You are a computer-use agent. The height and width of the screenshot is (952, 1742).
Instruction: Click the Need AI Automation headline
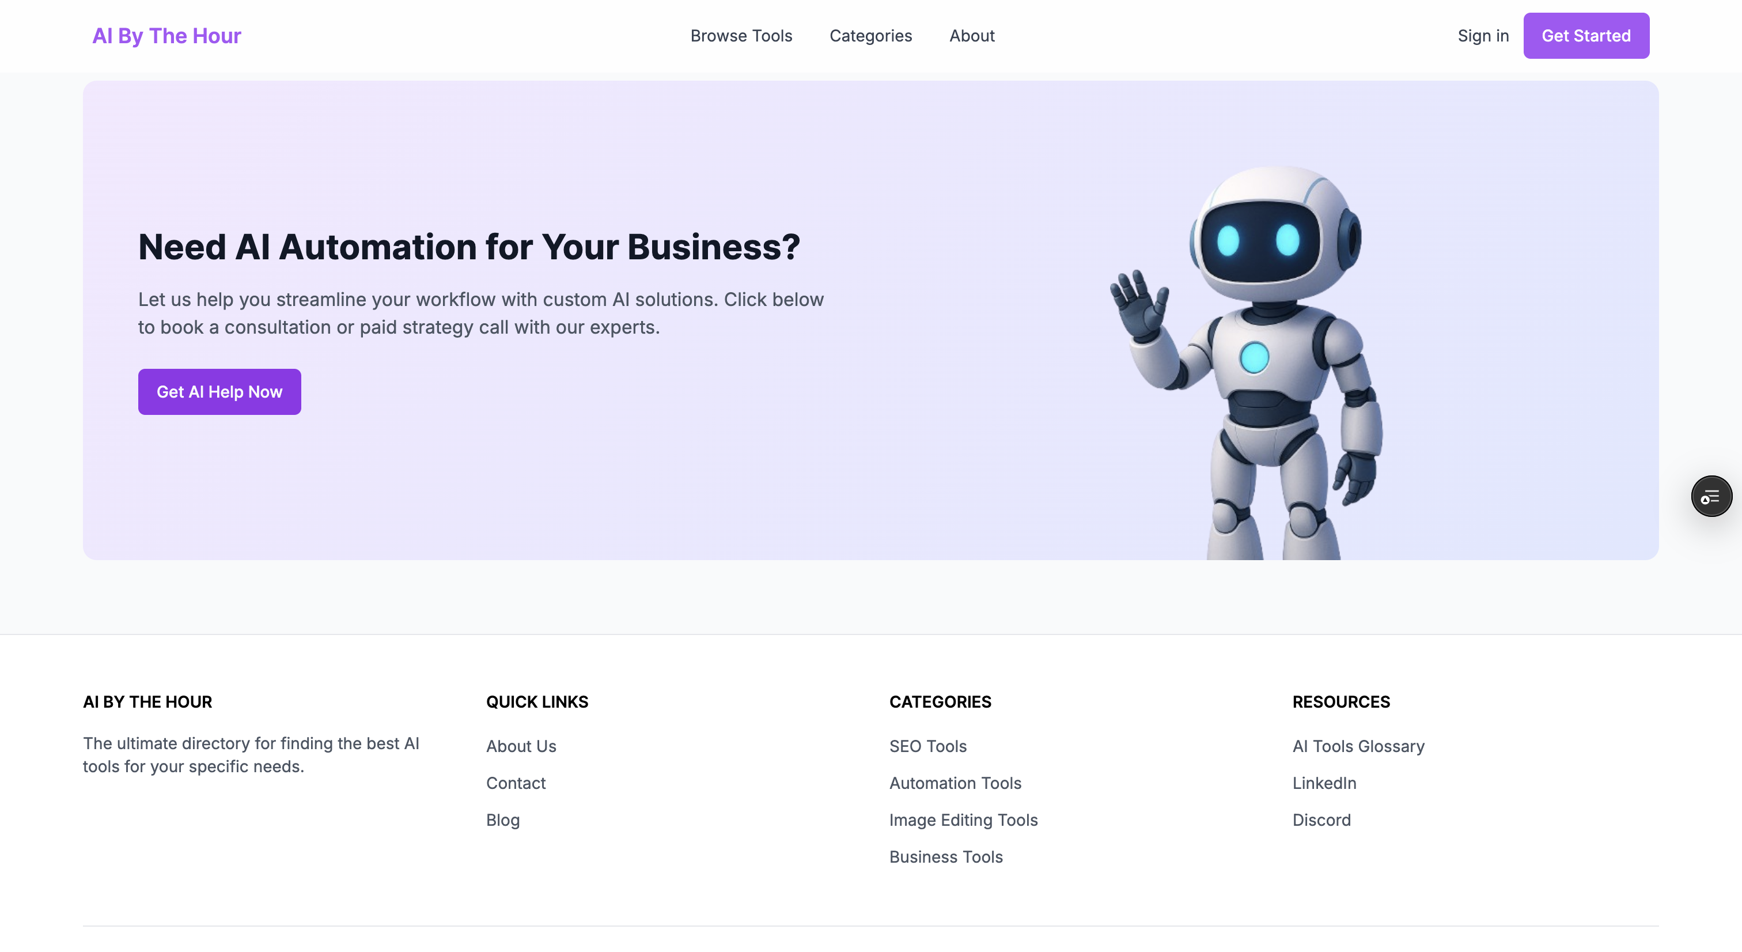click(469, 246)
